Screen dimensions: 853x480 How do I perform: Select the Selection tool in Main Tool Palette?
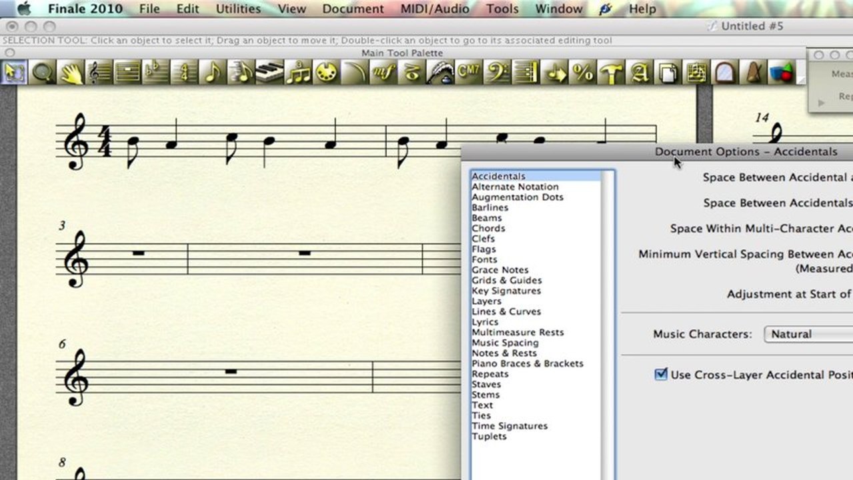click(14, 72)
